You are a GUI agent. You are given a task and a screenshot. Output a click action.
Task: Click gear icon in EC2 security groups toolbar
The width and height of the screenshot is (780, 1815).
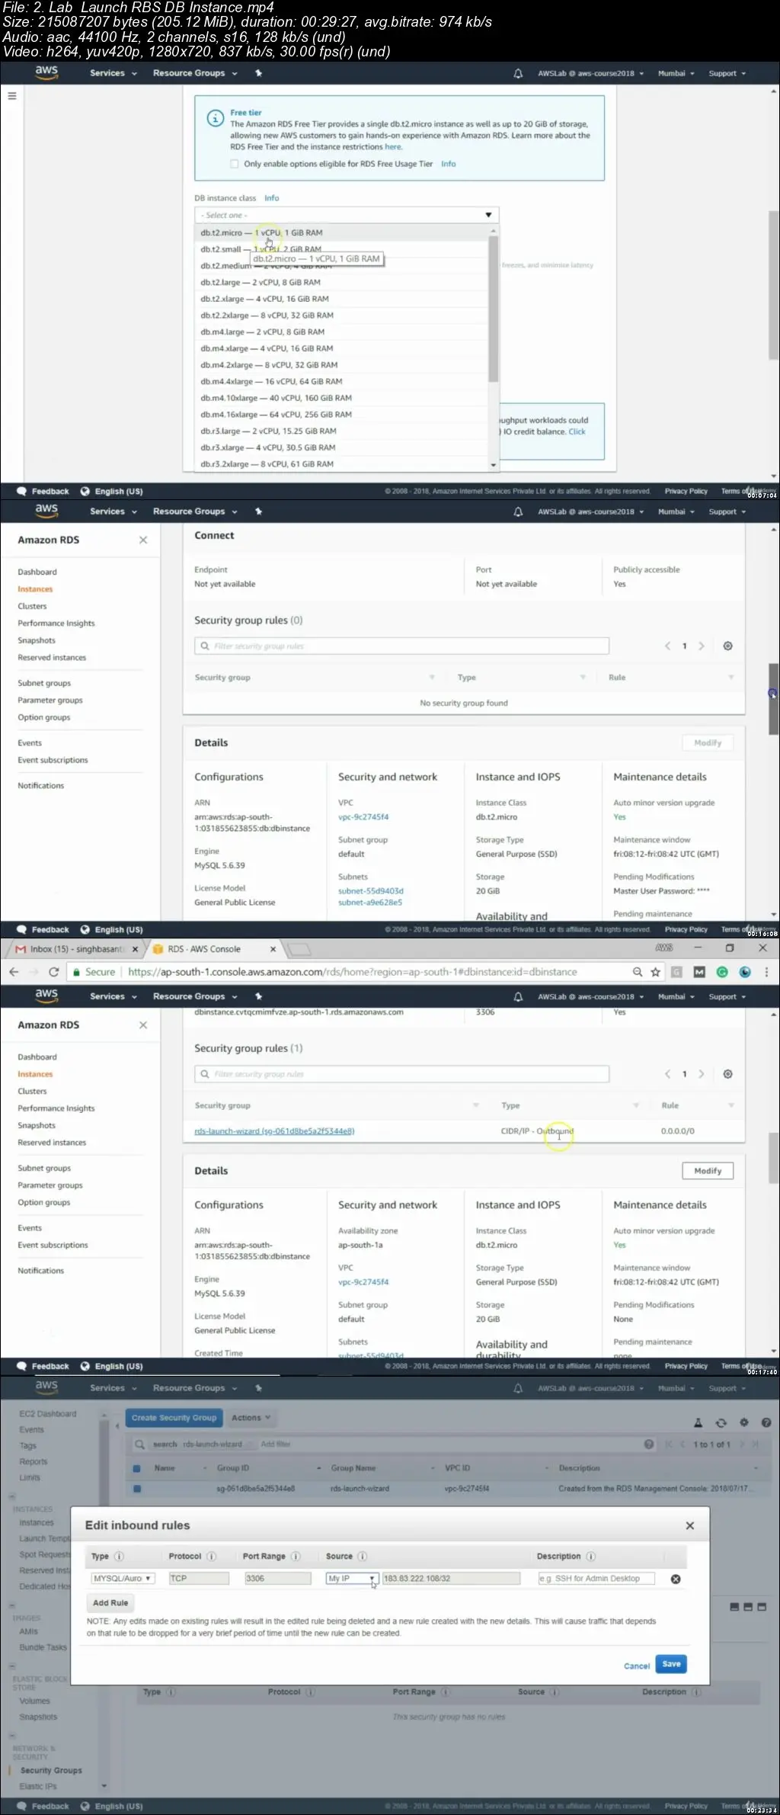(x=744, y=1422)
